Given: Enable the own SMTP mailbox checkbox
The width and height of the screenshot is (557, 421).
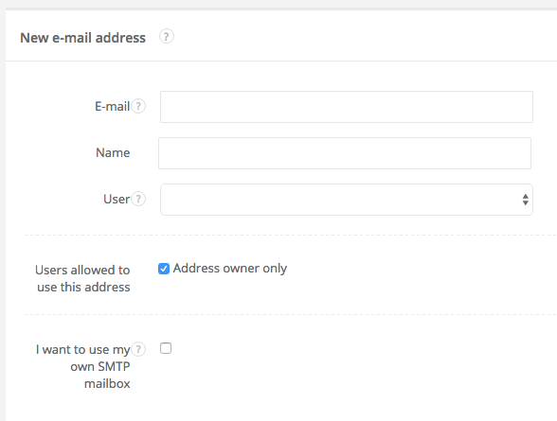Looking at the screenshot, I should click(166, 348).
